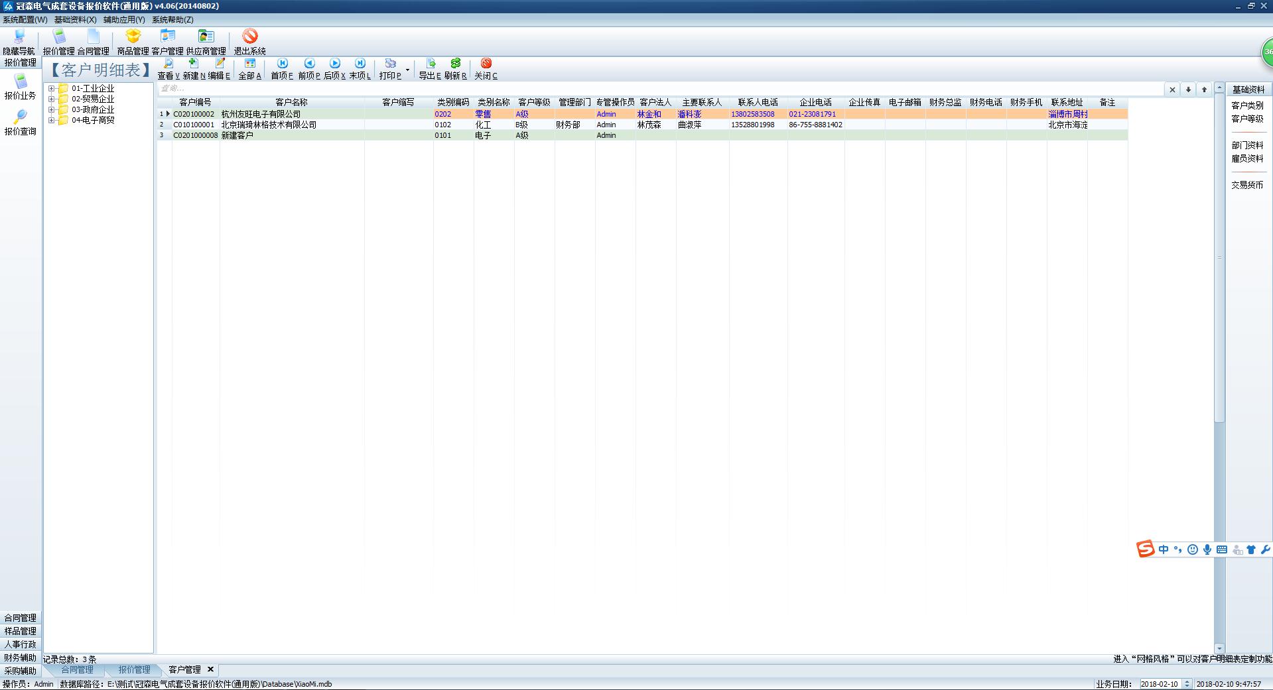Export data using 导出 icon
Screen dimensions: 1273x690
coord(430,64)
